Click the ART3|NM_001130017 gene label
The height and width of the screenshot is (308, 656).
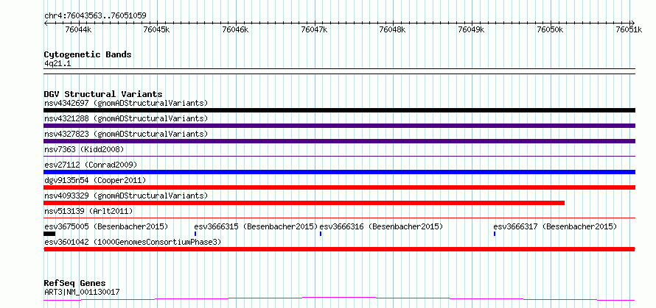tap(82, 292)
